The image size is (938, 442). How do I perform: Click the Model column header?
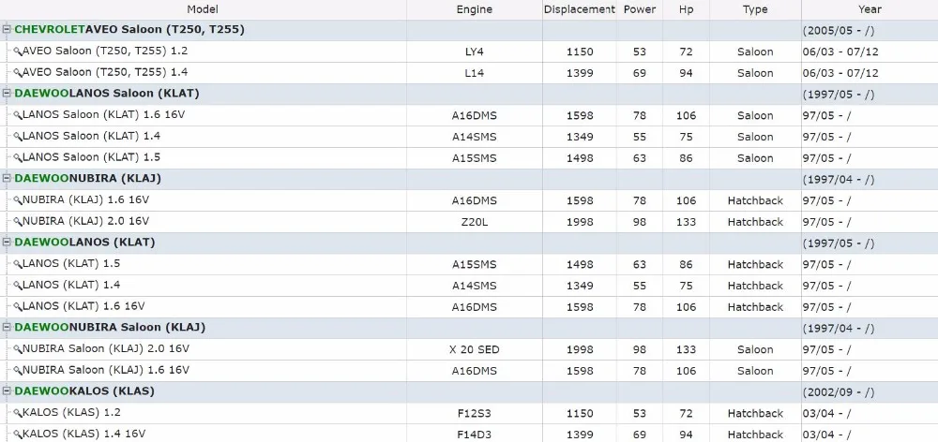click(203, 9)
